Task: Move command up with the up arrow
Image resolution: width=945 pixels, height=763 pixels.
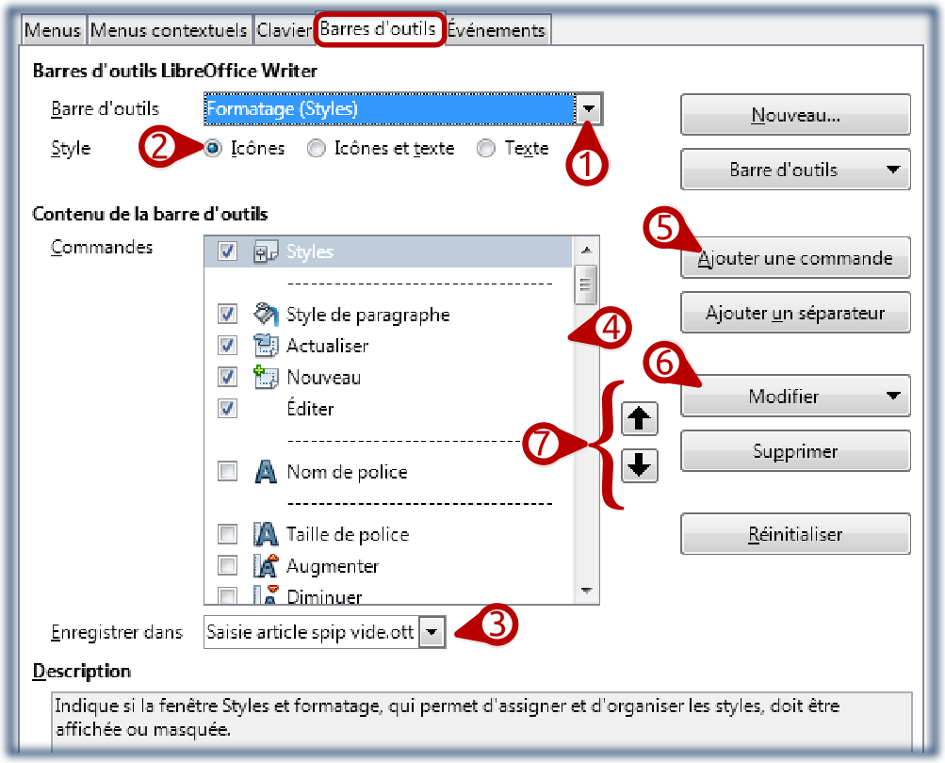Action: coord(641,419)
